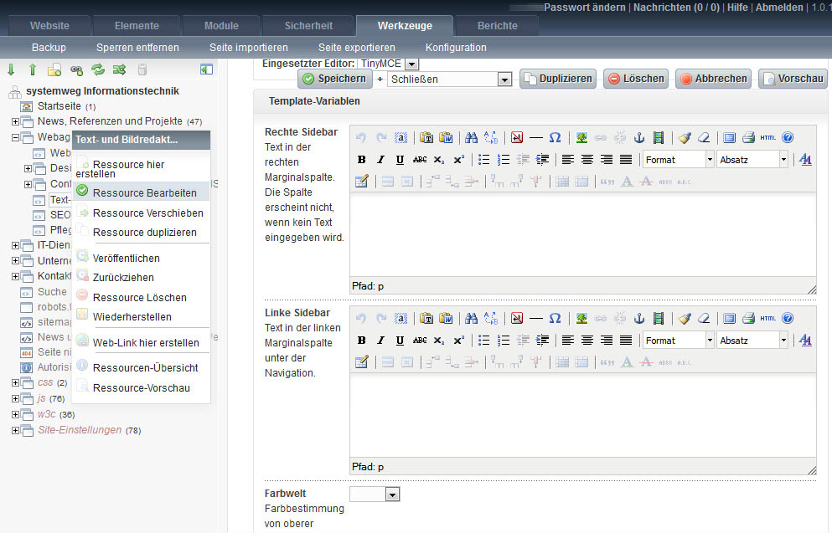The height and width of the screenshot is (533, 832).
Task: Insert image in Rechte Sidebar editor
Action: (581, 138)
